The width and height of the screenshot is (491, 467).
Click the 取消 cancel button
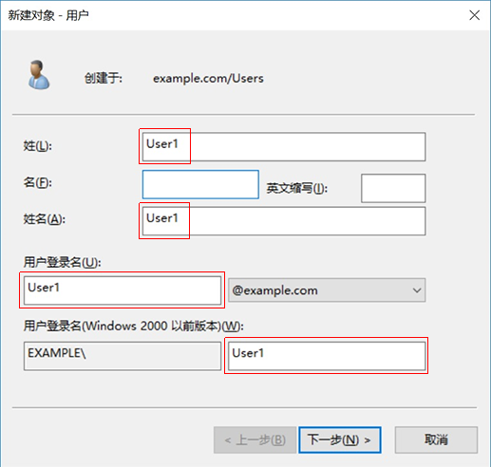[436, 439]
